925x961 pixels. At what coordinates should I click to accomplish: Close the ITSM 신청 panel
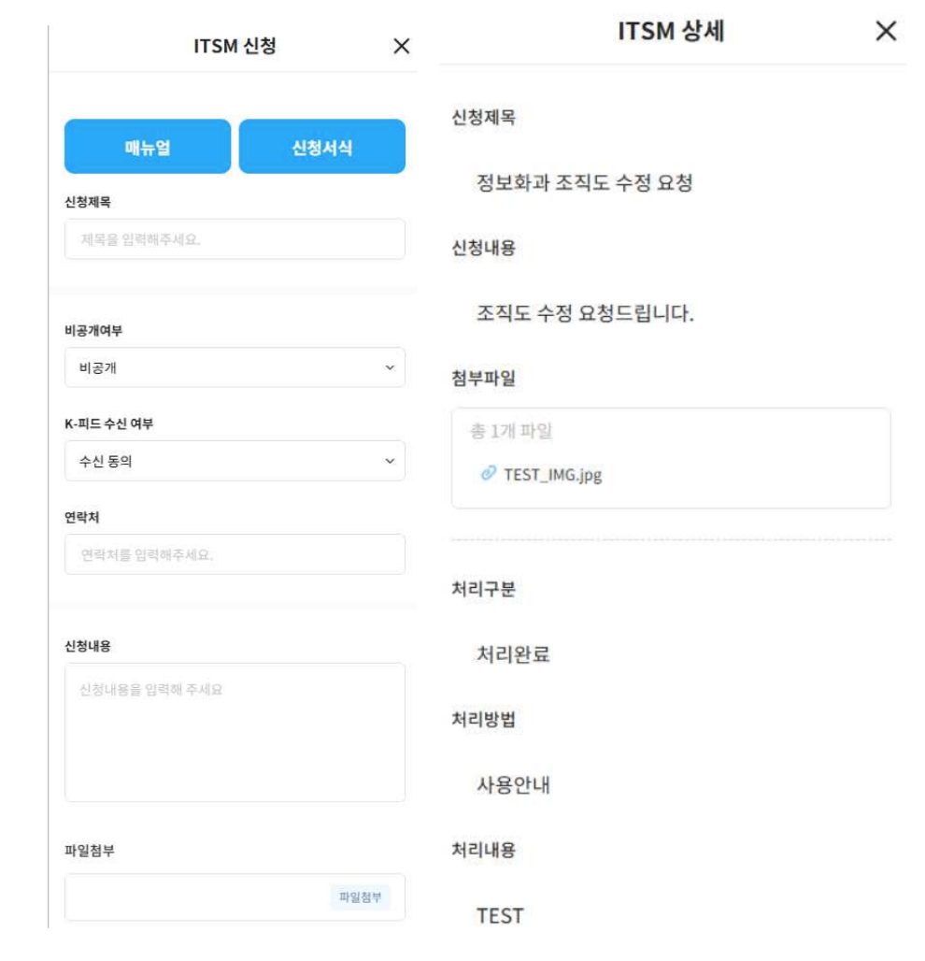[x=402, y=47]
